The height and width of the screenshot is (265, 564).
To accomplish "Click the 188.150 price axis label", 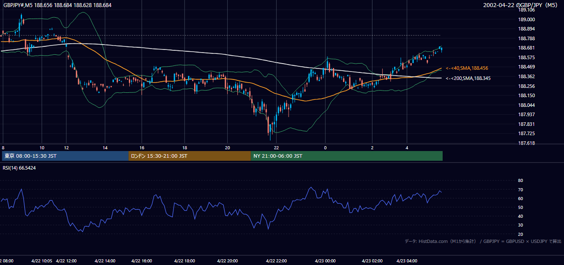I will [526, 95].
